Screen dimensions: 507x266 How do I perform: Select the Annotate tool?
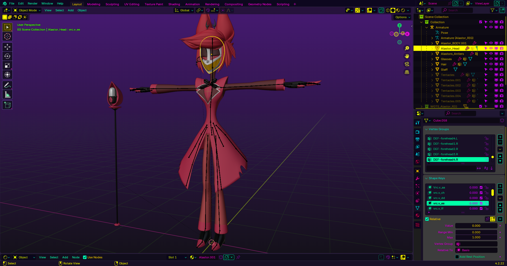pyautogui.click(x=7, y=85)
